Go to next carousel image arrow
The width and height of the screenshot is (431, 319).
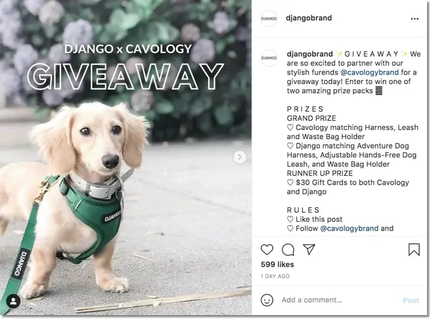coord(239,157)
